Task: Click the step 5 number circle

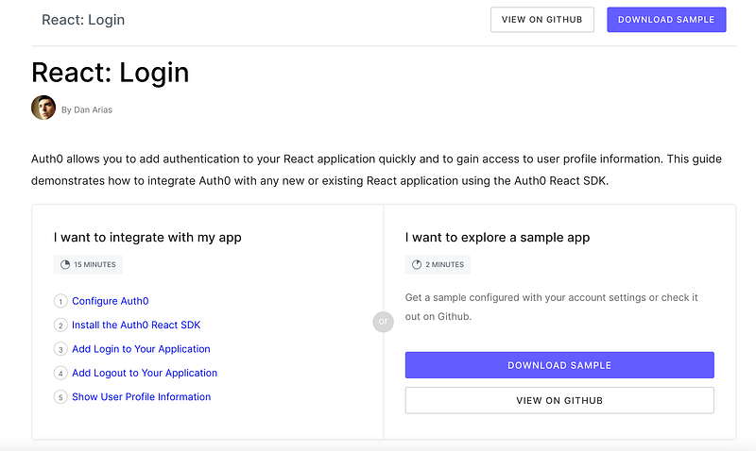Action: (x=60, y=397)
